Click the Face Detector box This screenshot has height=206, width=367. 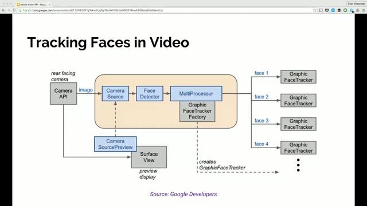tap(150, 93)
